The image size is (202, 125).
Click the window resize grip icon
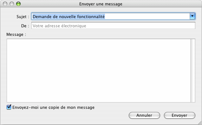[199, 123]
